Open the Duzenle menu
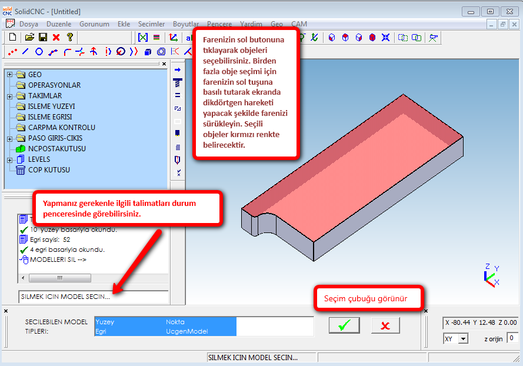 [59, 24]
